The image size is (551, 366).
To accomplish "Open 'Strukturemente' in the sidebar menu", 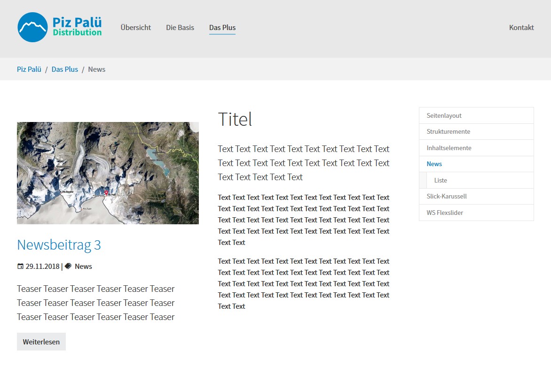I will [x=448, y=131].
